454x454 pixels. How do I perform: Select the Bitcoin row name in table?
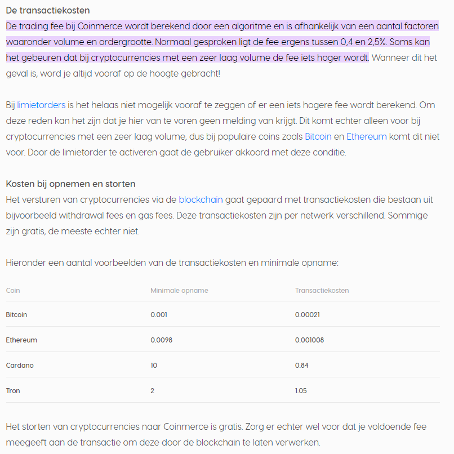pos(17,314)
